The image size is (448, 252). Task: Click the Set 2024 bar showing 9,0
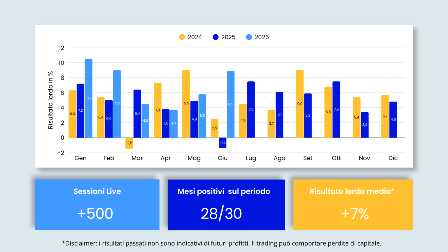coord(300,104)
